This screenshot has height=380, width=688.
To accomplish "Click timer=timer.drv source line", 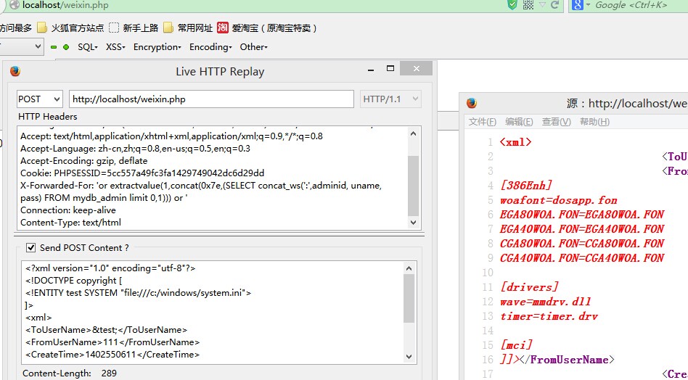I will [x=549, y=316].
